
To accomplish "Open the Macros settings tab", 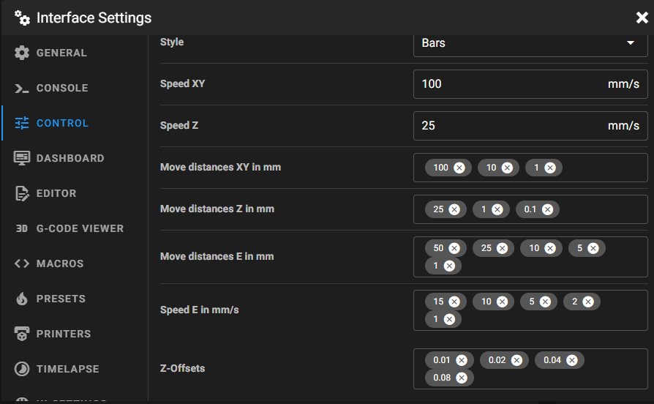I will click(75, 263).
